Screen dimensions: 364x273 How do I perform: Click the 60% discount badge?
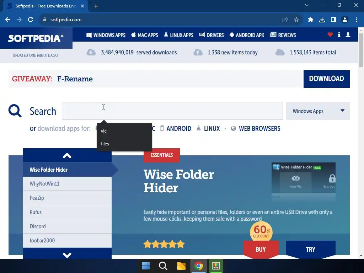261,231
